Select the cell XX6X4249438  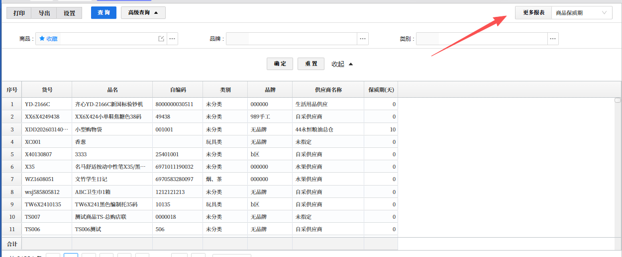47,117
